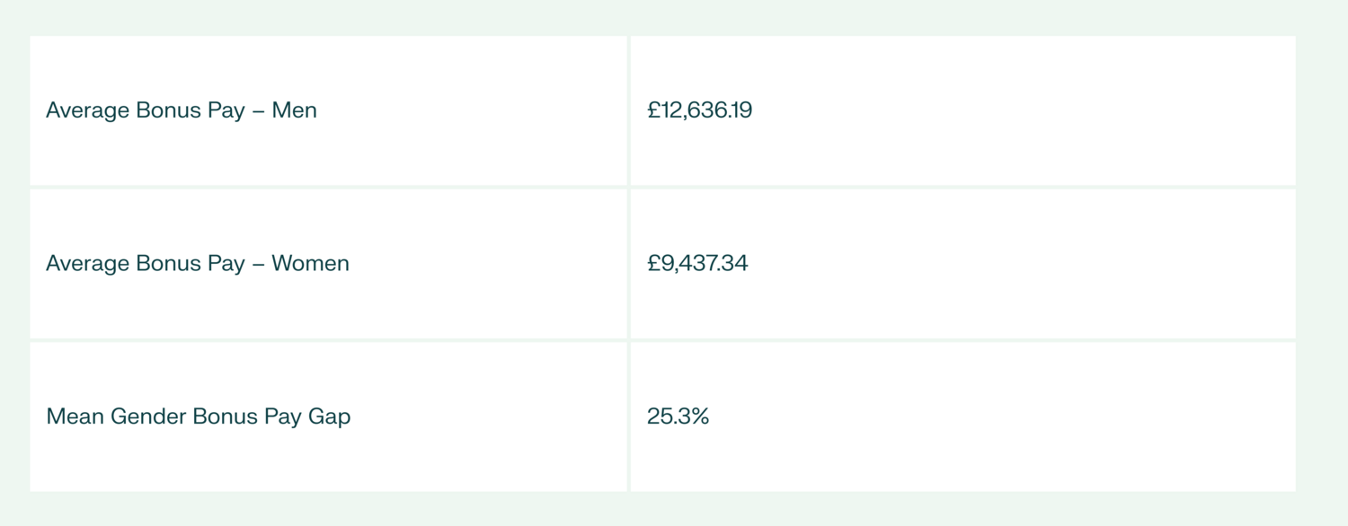1348x526 pixels.
Task: Click the word "Women" in second row
Action: click(310, 263)
